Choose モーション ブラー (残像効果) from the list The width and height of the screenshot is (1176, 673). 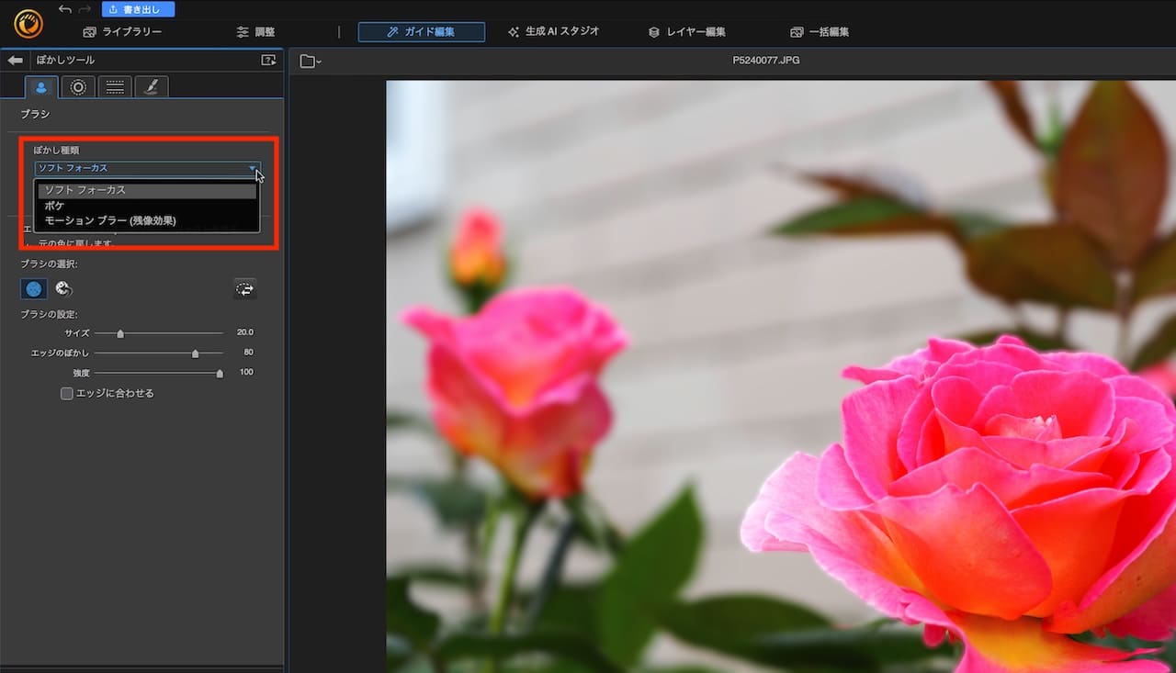(147, 220)
